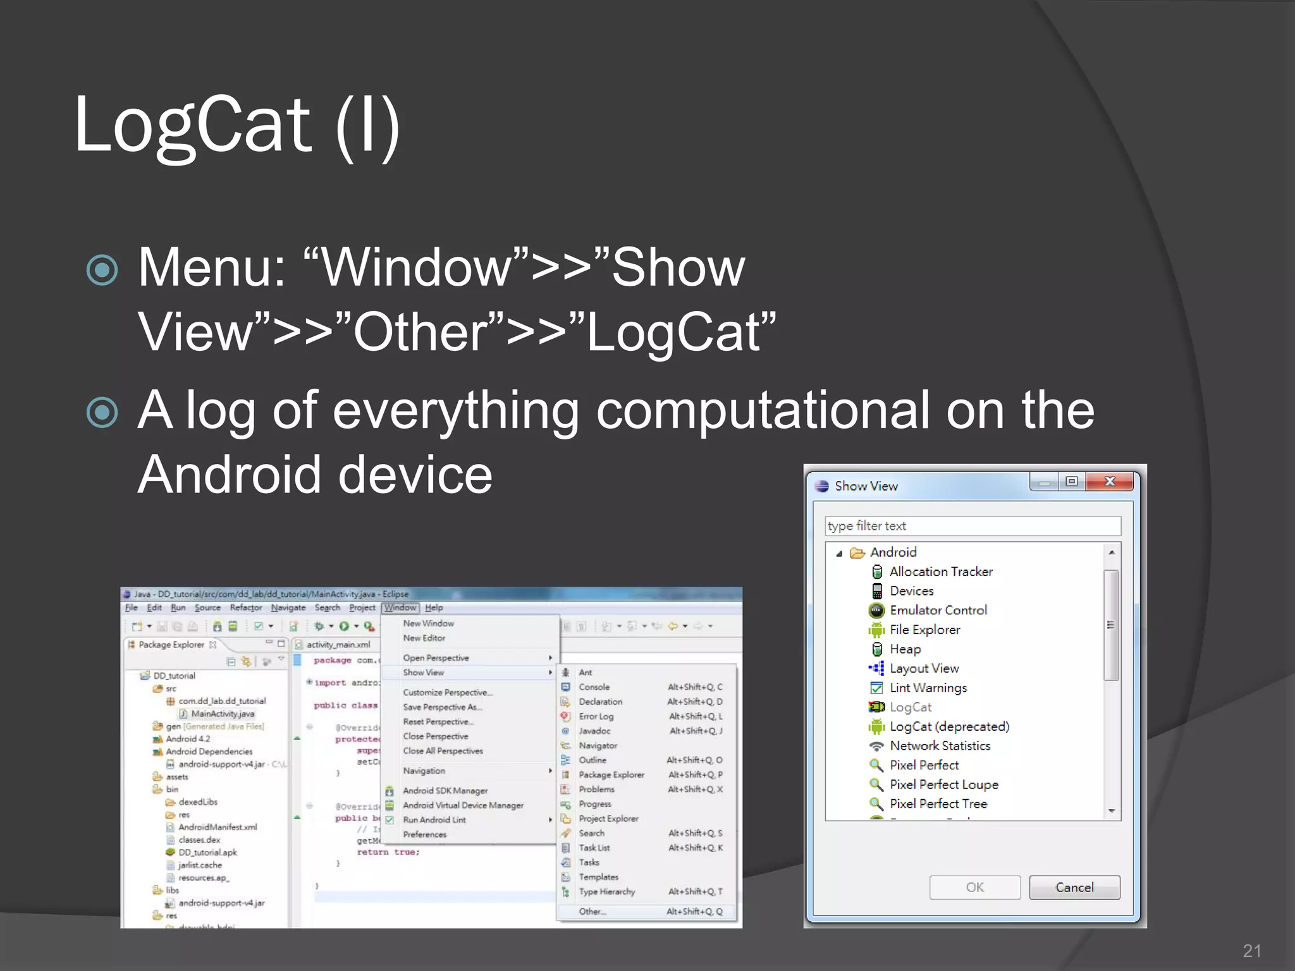Choose Show View in the Window menu
1295x971 pixels.
pyautogui.click(x=471, y=673)
